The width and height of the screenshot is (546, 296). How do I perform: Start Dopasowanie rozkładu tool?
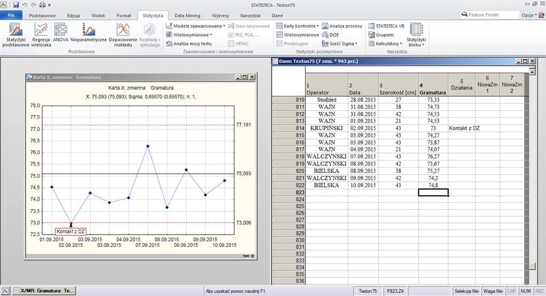123,35
